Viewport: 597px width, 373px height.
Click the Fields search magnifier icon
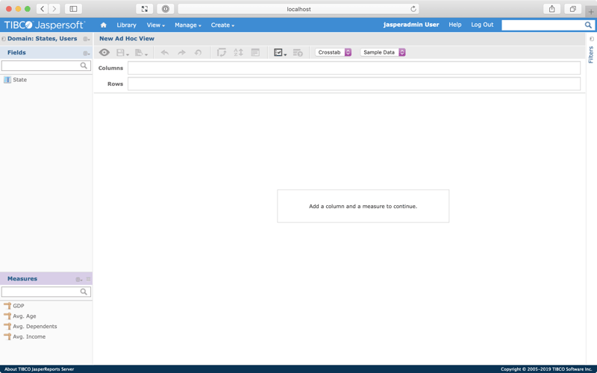point(84,66)
